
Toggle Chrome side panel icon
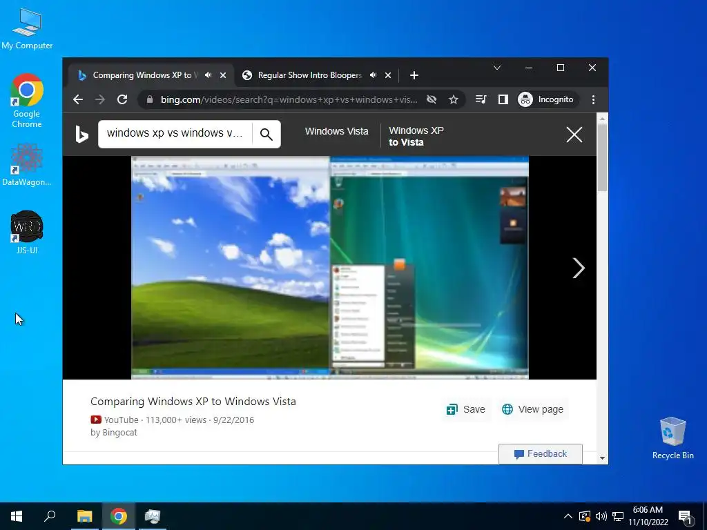tap(503, 99)
